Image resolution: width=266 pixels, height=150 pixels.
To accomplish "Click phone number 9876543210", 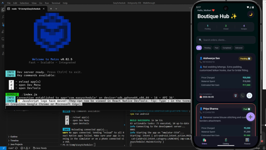I will click(208, 62).
